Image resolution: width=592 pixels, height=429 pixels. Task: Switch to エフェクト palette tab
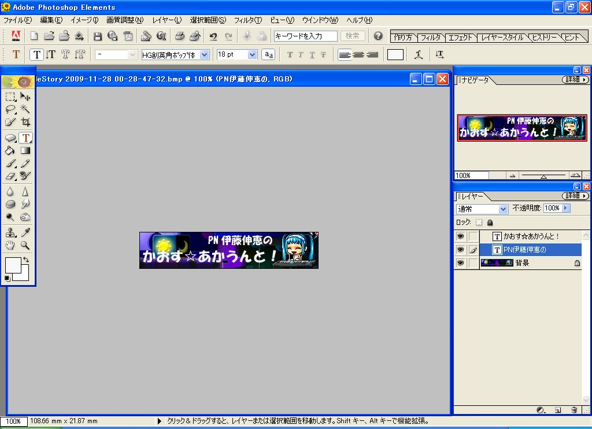pos(460,38)
